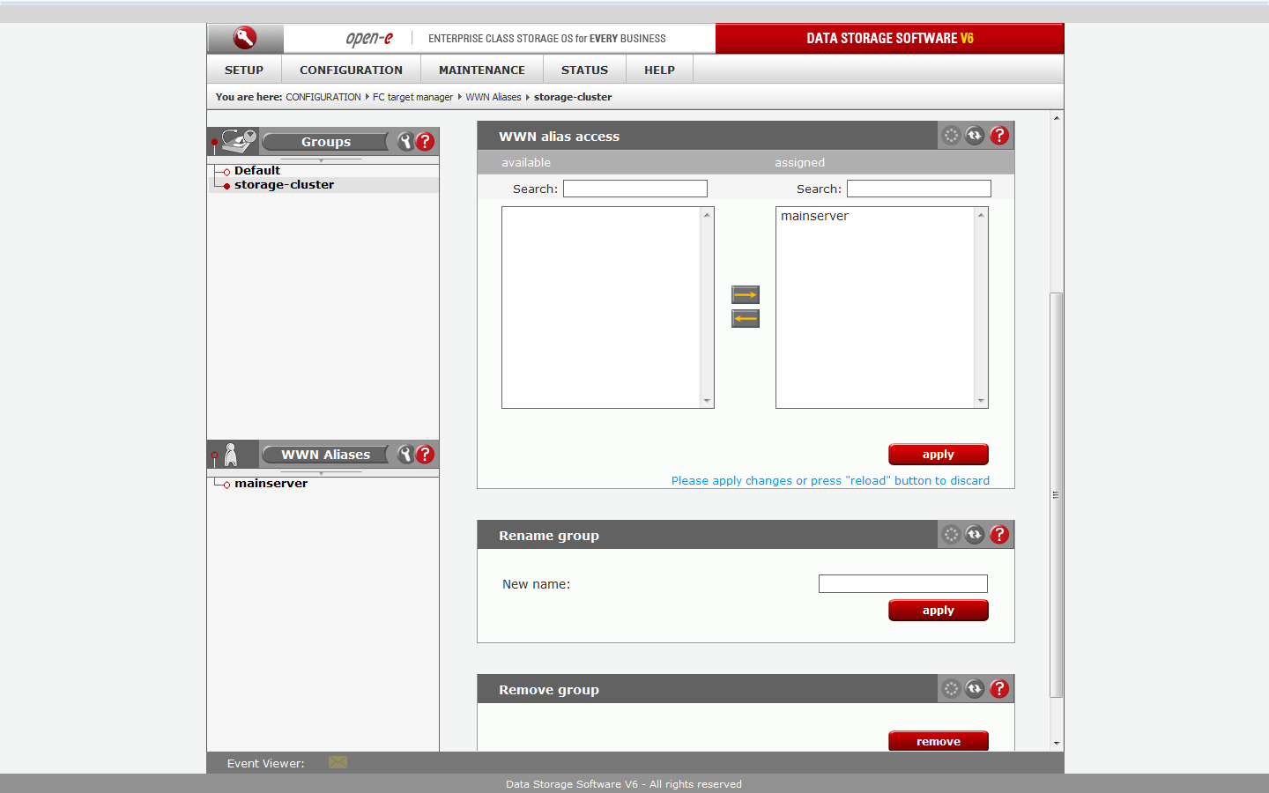Open the MAINTENANCE menu
Image resolution: width=1269 pixels, height=793 pixels.
tap(481, 70)
